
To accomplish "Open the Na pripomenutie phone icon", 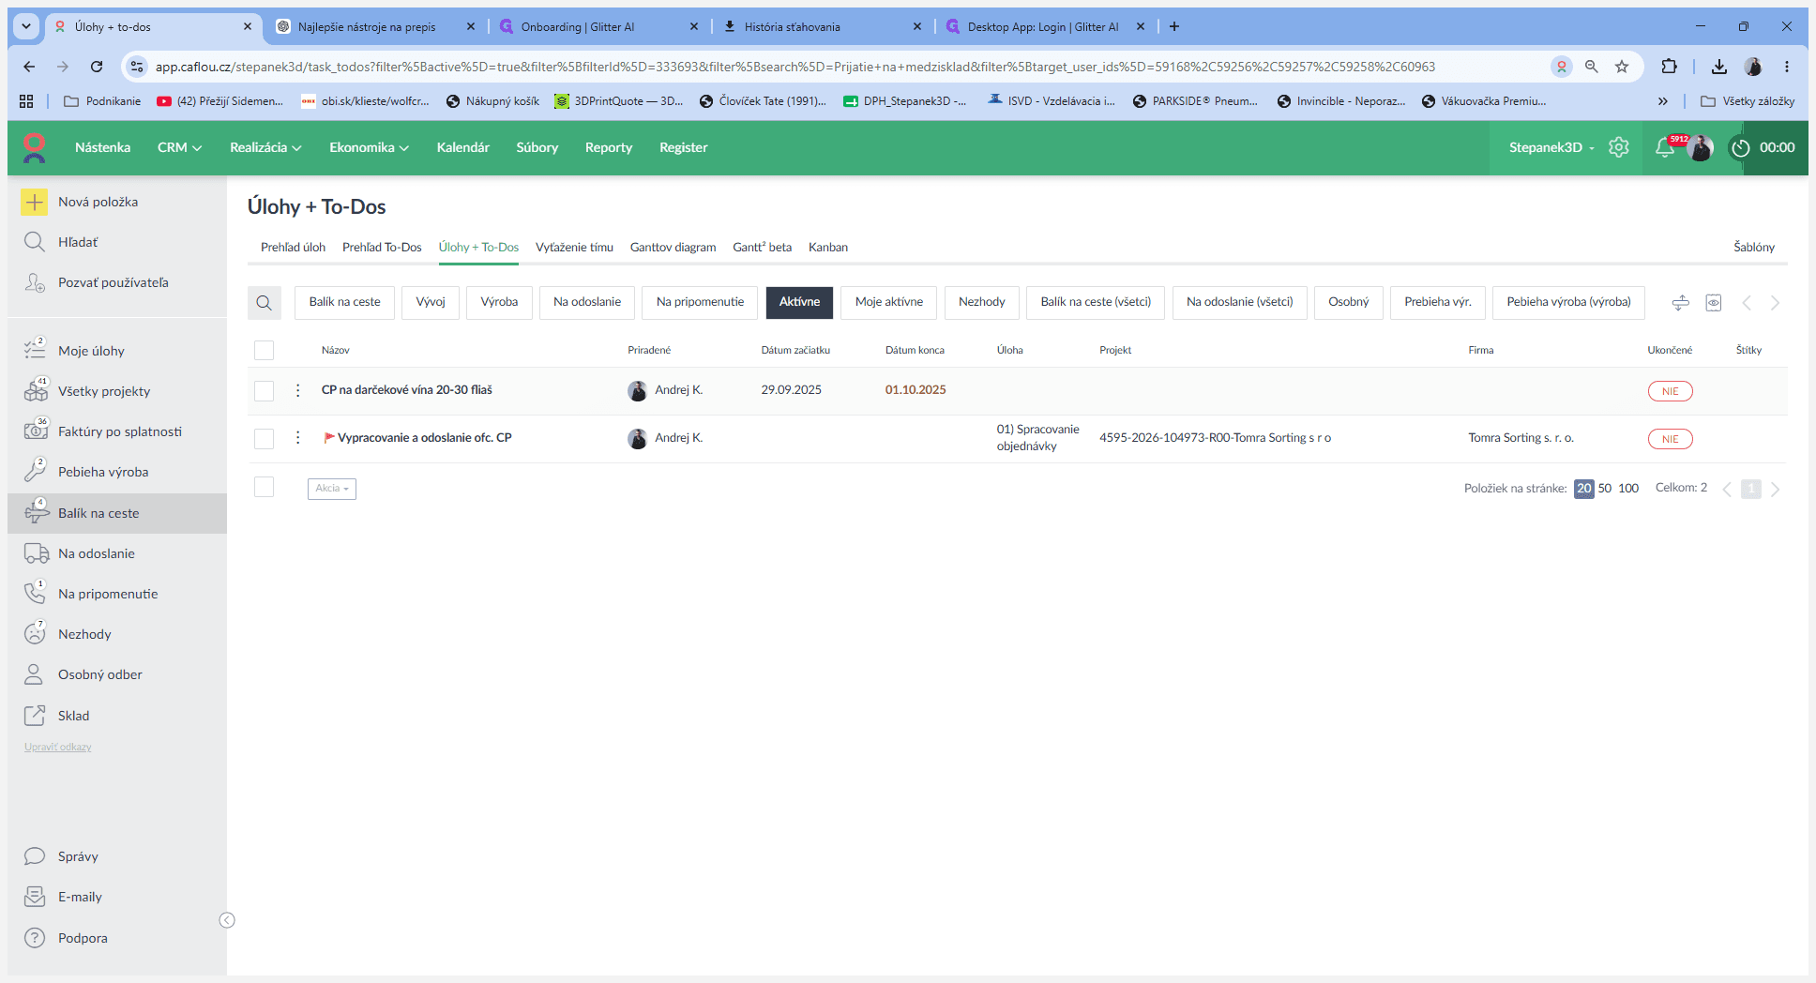I will point(35,593).
